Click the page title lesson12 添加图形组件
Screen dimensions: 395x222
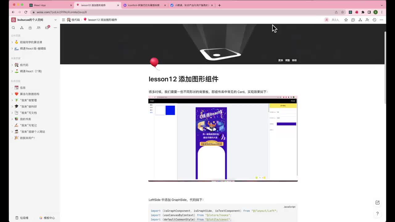183,79
